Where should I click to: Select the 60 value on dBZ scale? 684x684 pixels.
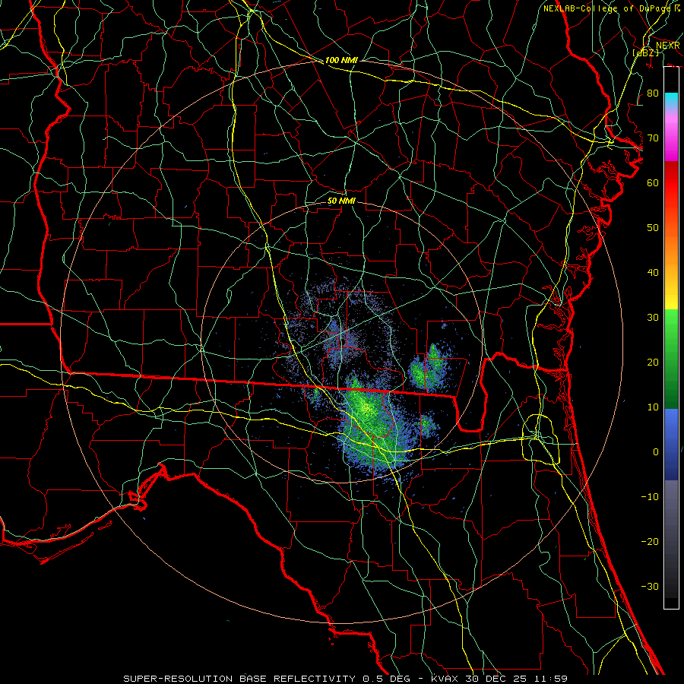click(x=653, y=182)
